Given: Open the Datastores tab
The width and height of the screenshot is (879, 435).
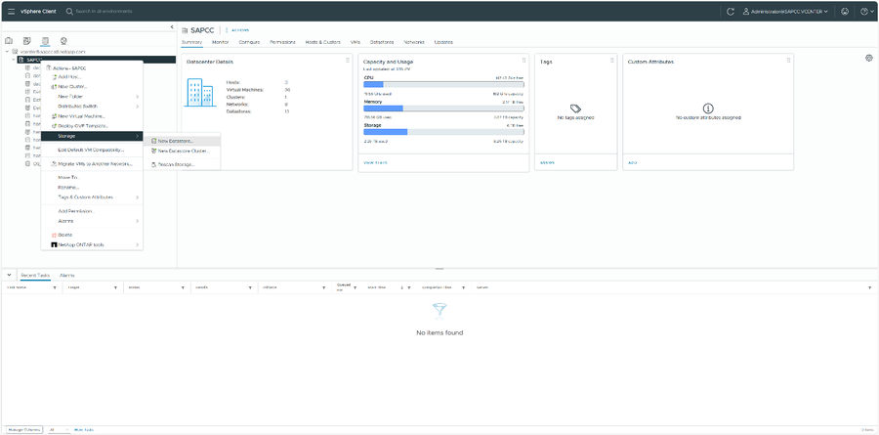Looking at the screenshot, I should coord(382,42).
